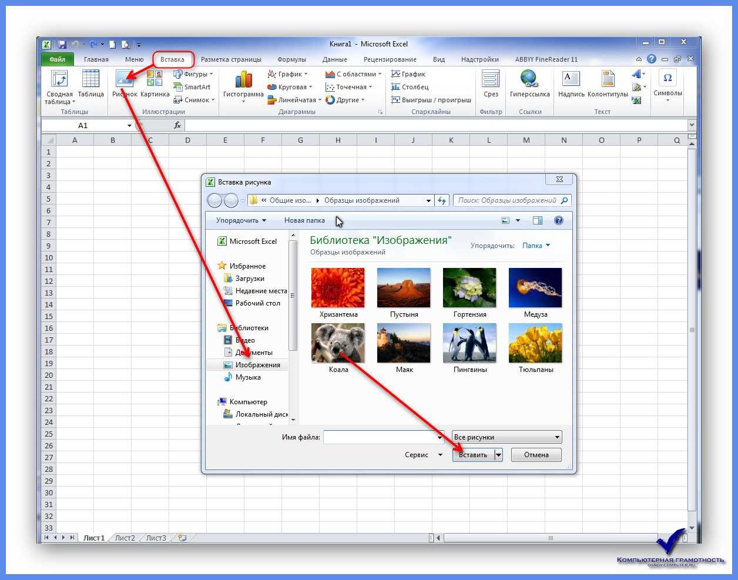
Task: Select the Медуза image thumbnail
Action: (535, 287)
